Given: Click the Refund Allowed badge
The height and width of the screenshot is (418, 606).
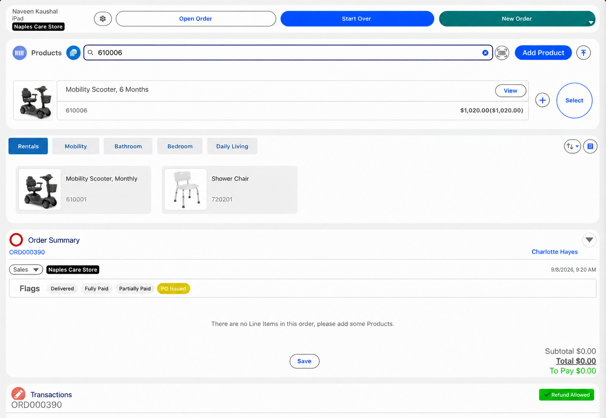Looking at the screenshot, I should (x=567, y=395).
